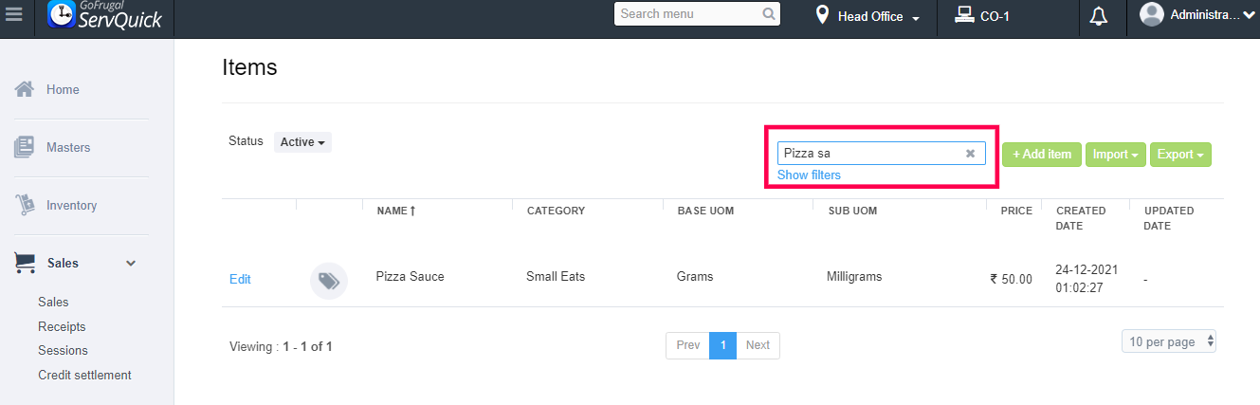This screenshot has height=405, width=1260.
Task: Go to Home in sidebar
Action: (63, 90)
